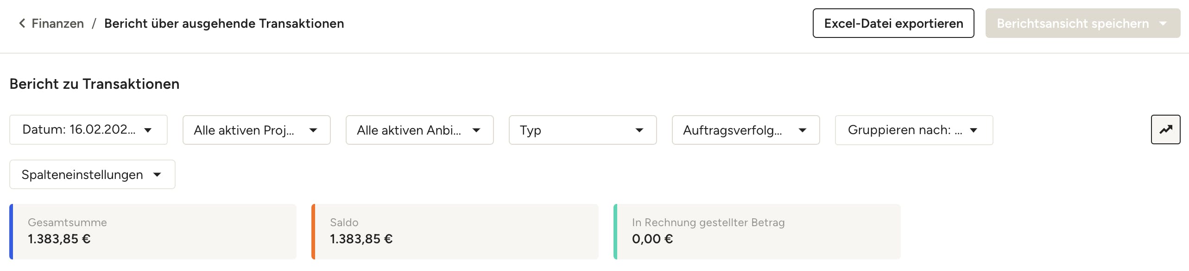Image resolution: width=1189 pixels, height=271 pixels.
Task: Toggle the trend chart view icon
Action: tap(1165, 130)
